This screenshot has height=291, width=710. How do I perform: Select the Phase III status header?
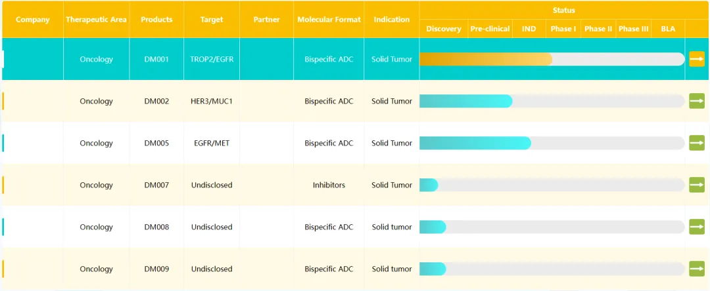pos(633,29)
